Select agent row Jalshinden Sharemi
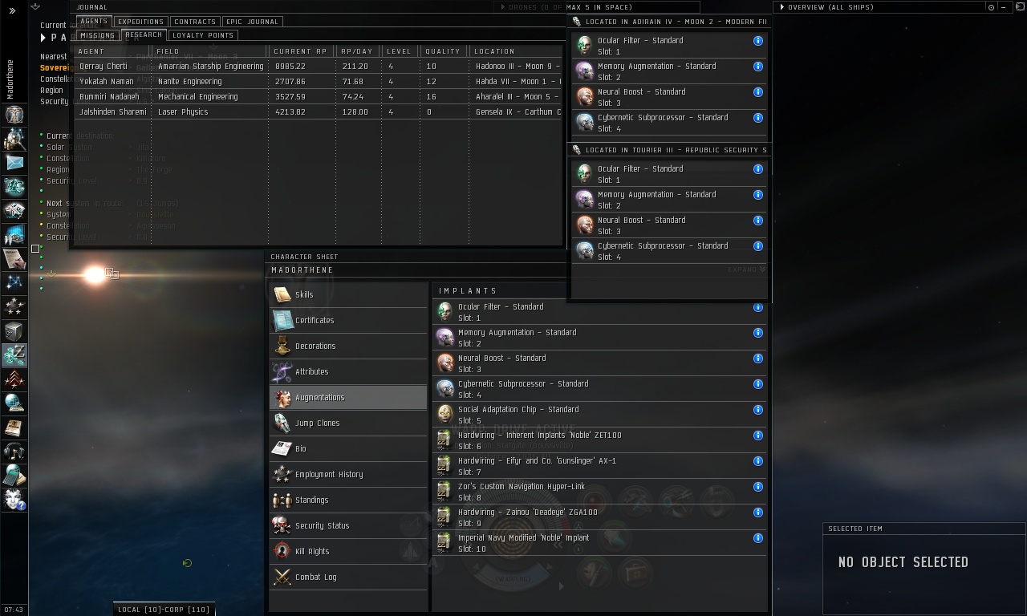Screen dimensions: 1027x616 point(319,112)
